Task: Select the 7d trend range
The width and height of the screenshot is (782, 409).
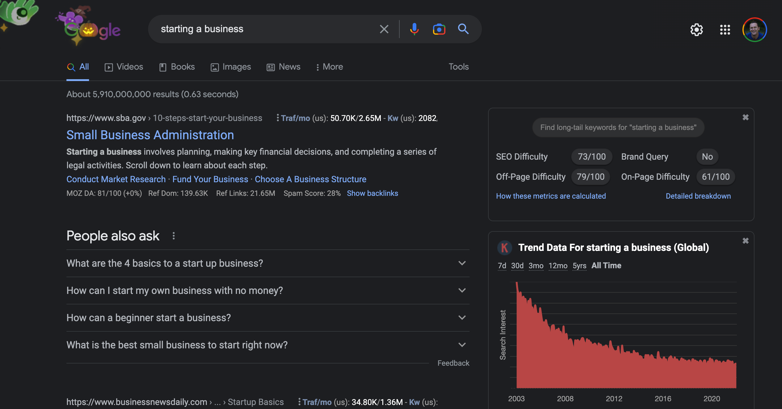Action: coord(502,266)
